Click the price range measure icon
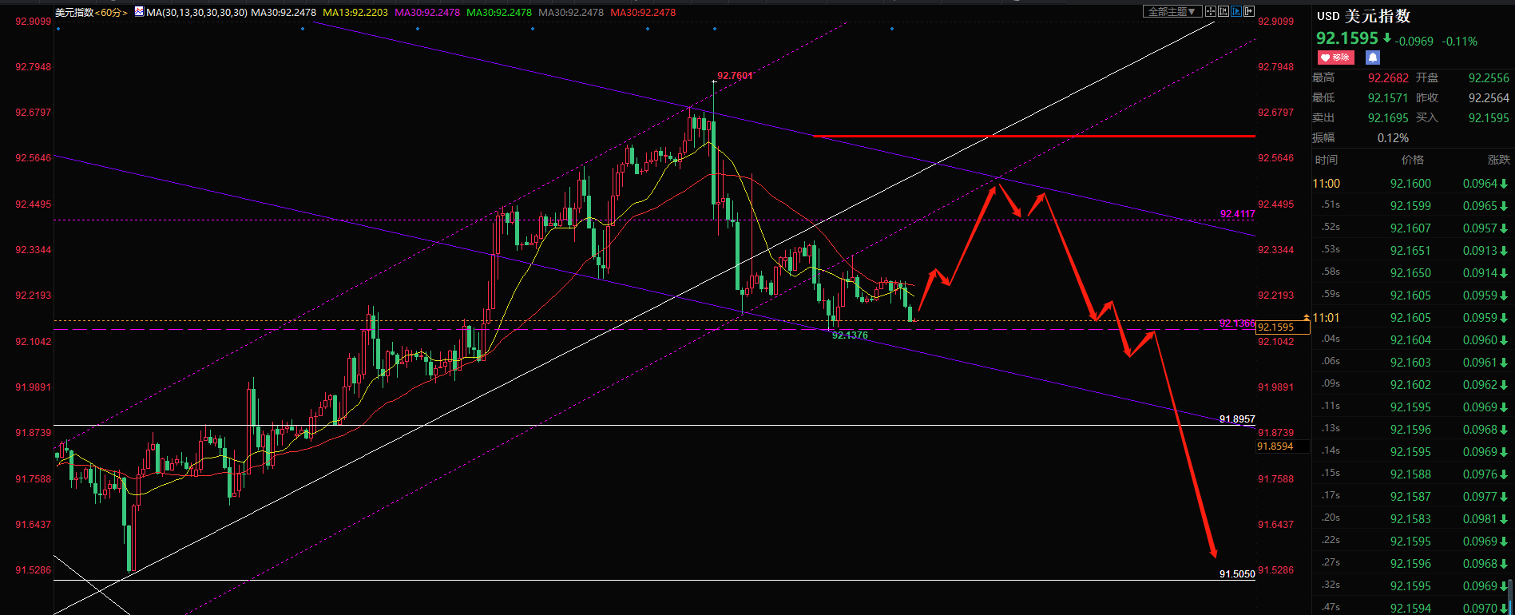The image size is (1515, 615). [x=1224, y=11]
